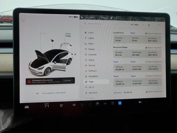This screenshot has height=133, width=177.
Task: Tap the Bluetooth icon in bottom dock
Action: coord(120,103)
